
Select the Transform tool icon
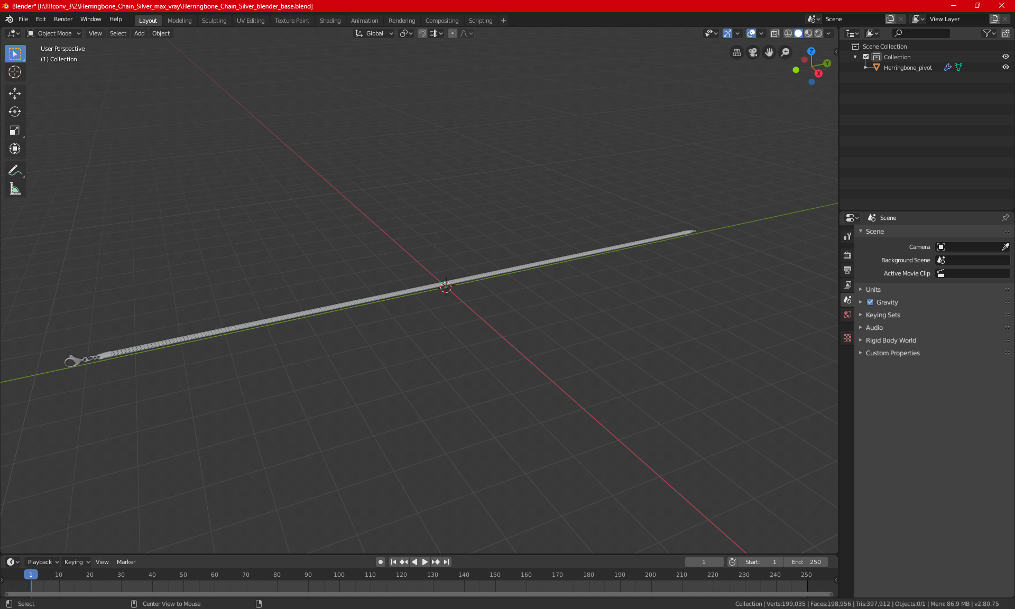[14, 149]
